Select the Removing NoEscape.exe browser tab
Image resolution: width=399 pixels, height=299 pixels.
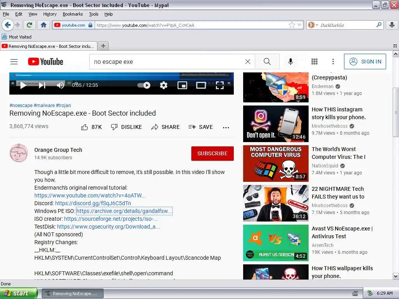coord(49,46)
